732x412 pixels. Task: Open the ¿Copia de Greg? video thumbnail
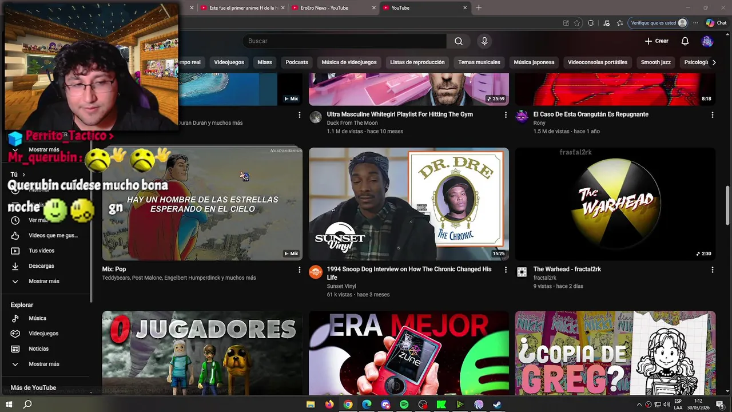tap(615, 353)
